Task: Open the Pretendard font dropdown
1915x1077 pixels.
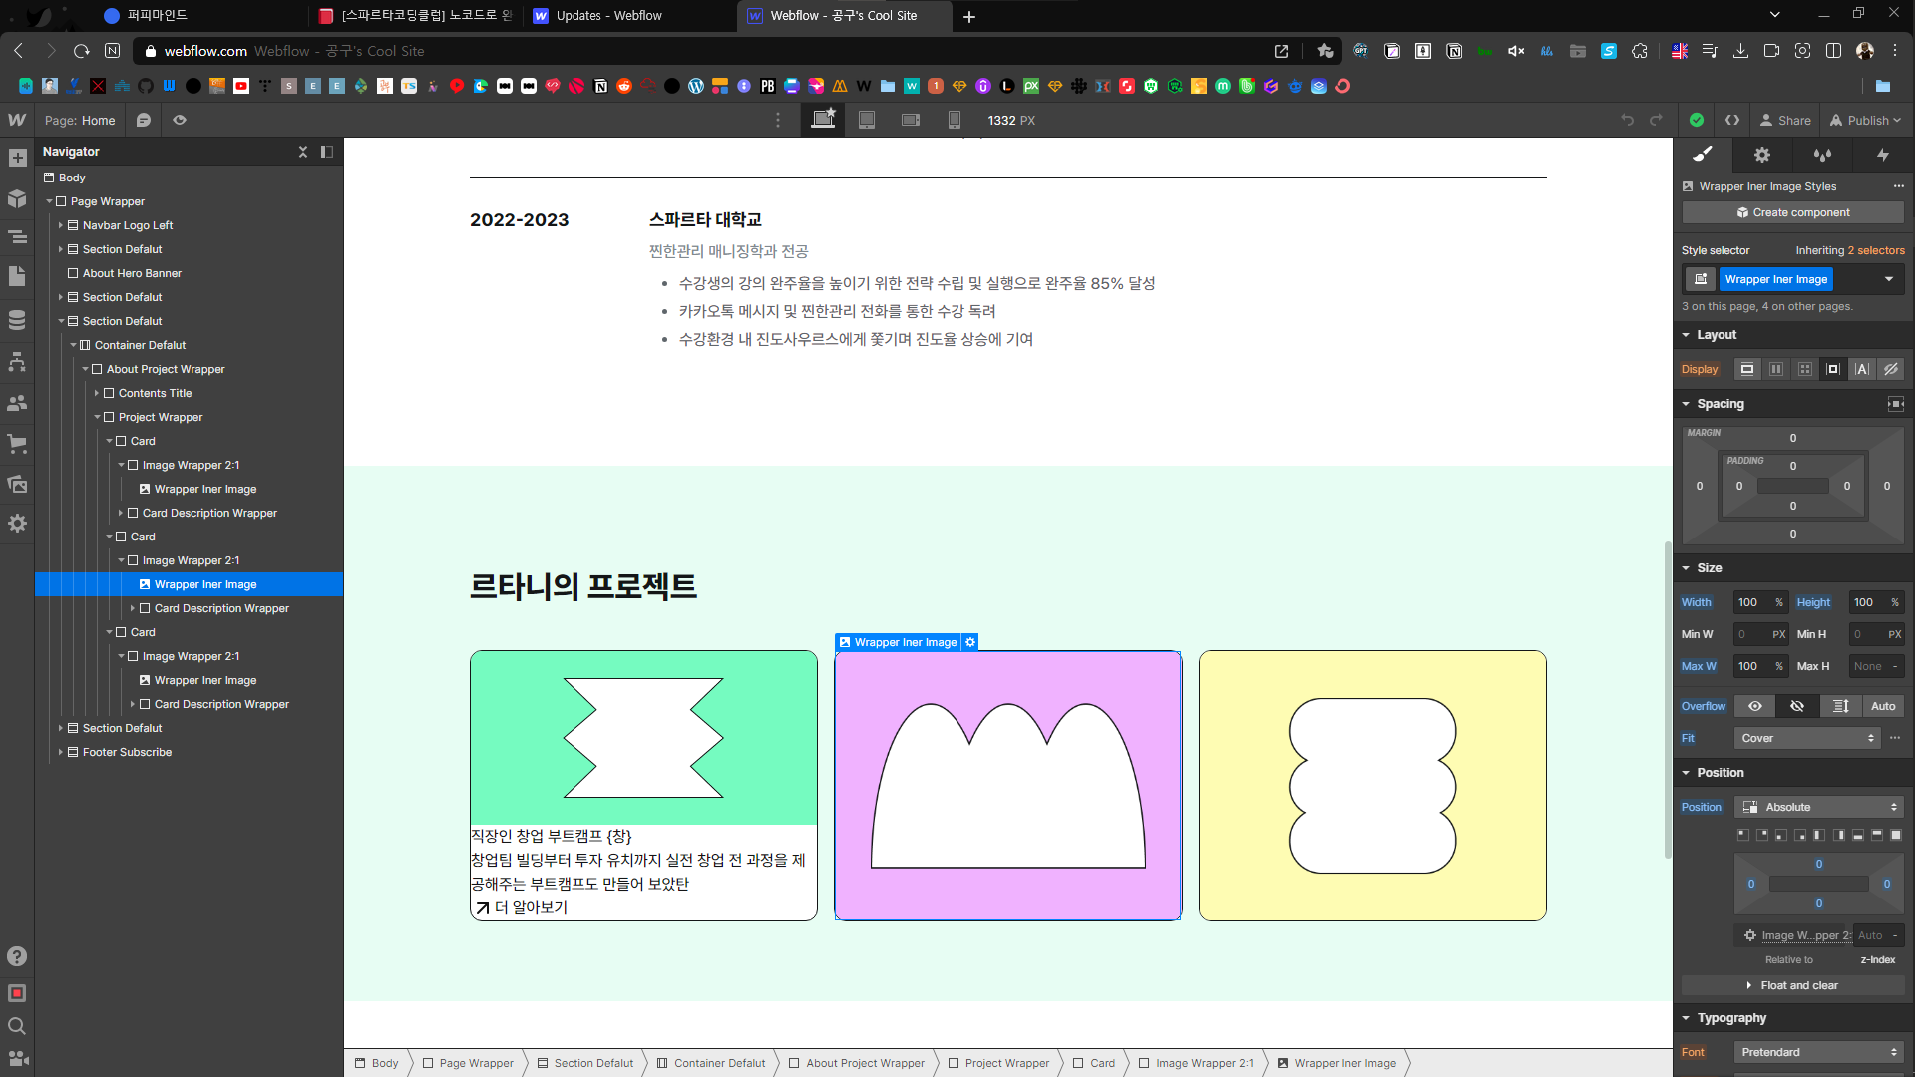Action: click(1819, 1052)
